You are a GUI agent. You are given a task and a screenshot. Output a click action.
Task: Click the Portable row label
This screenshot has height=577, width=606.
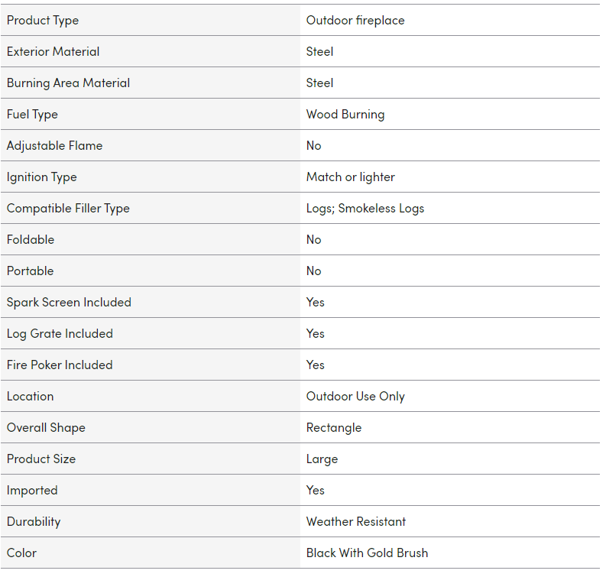coord(31,271)
